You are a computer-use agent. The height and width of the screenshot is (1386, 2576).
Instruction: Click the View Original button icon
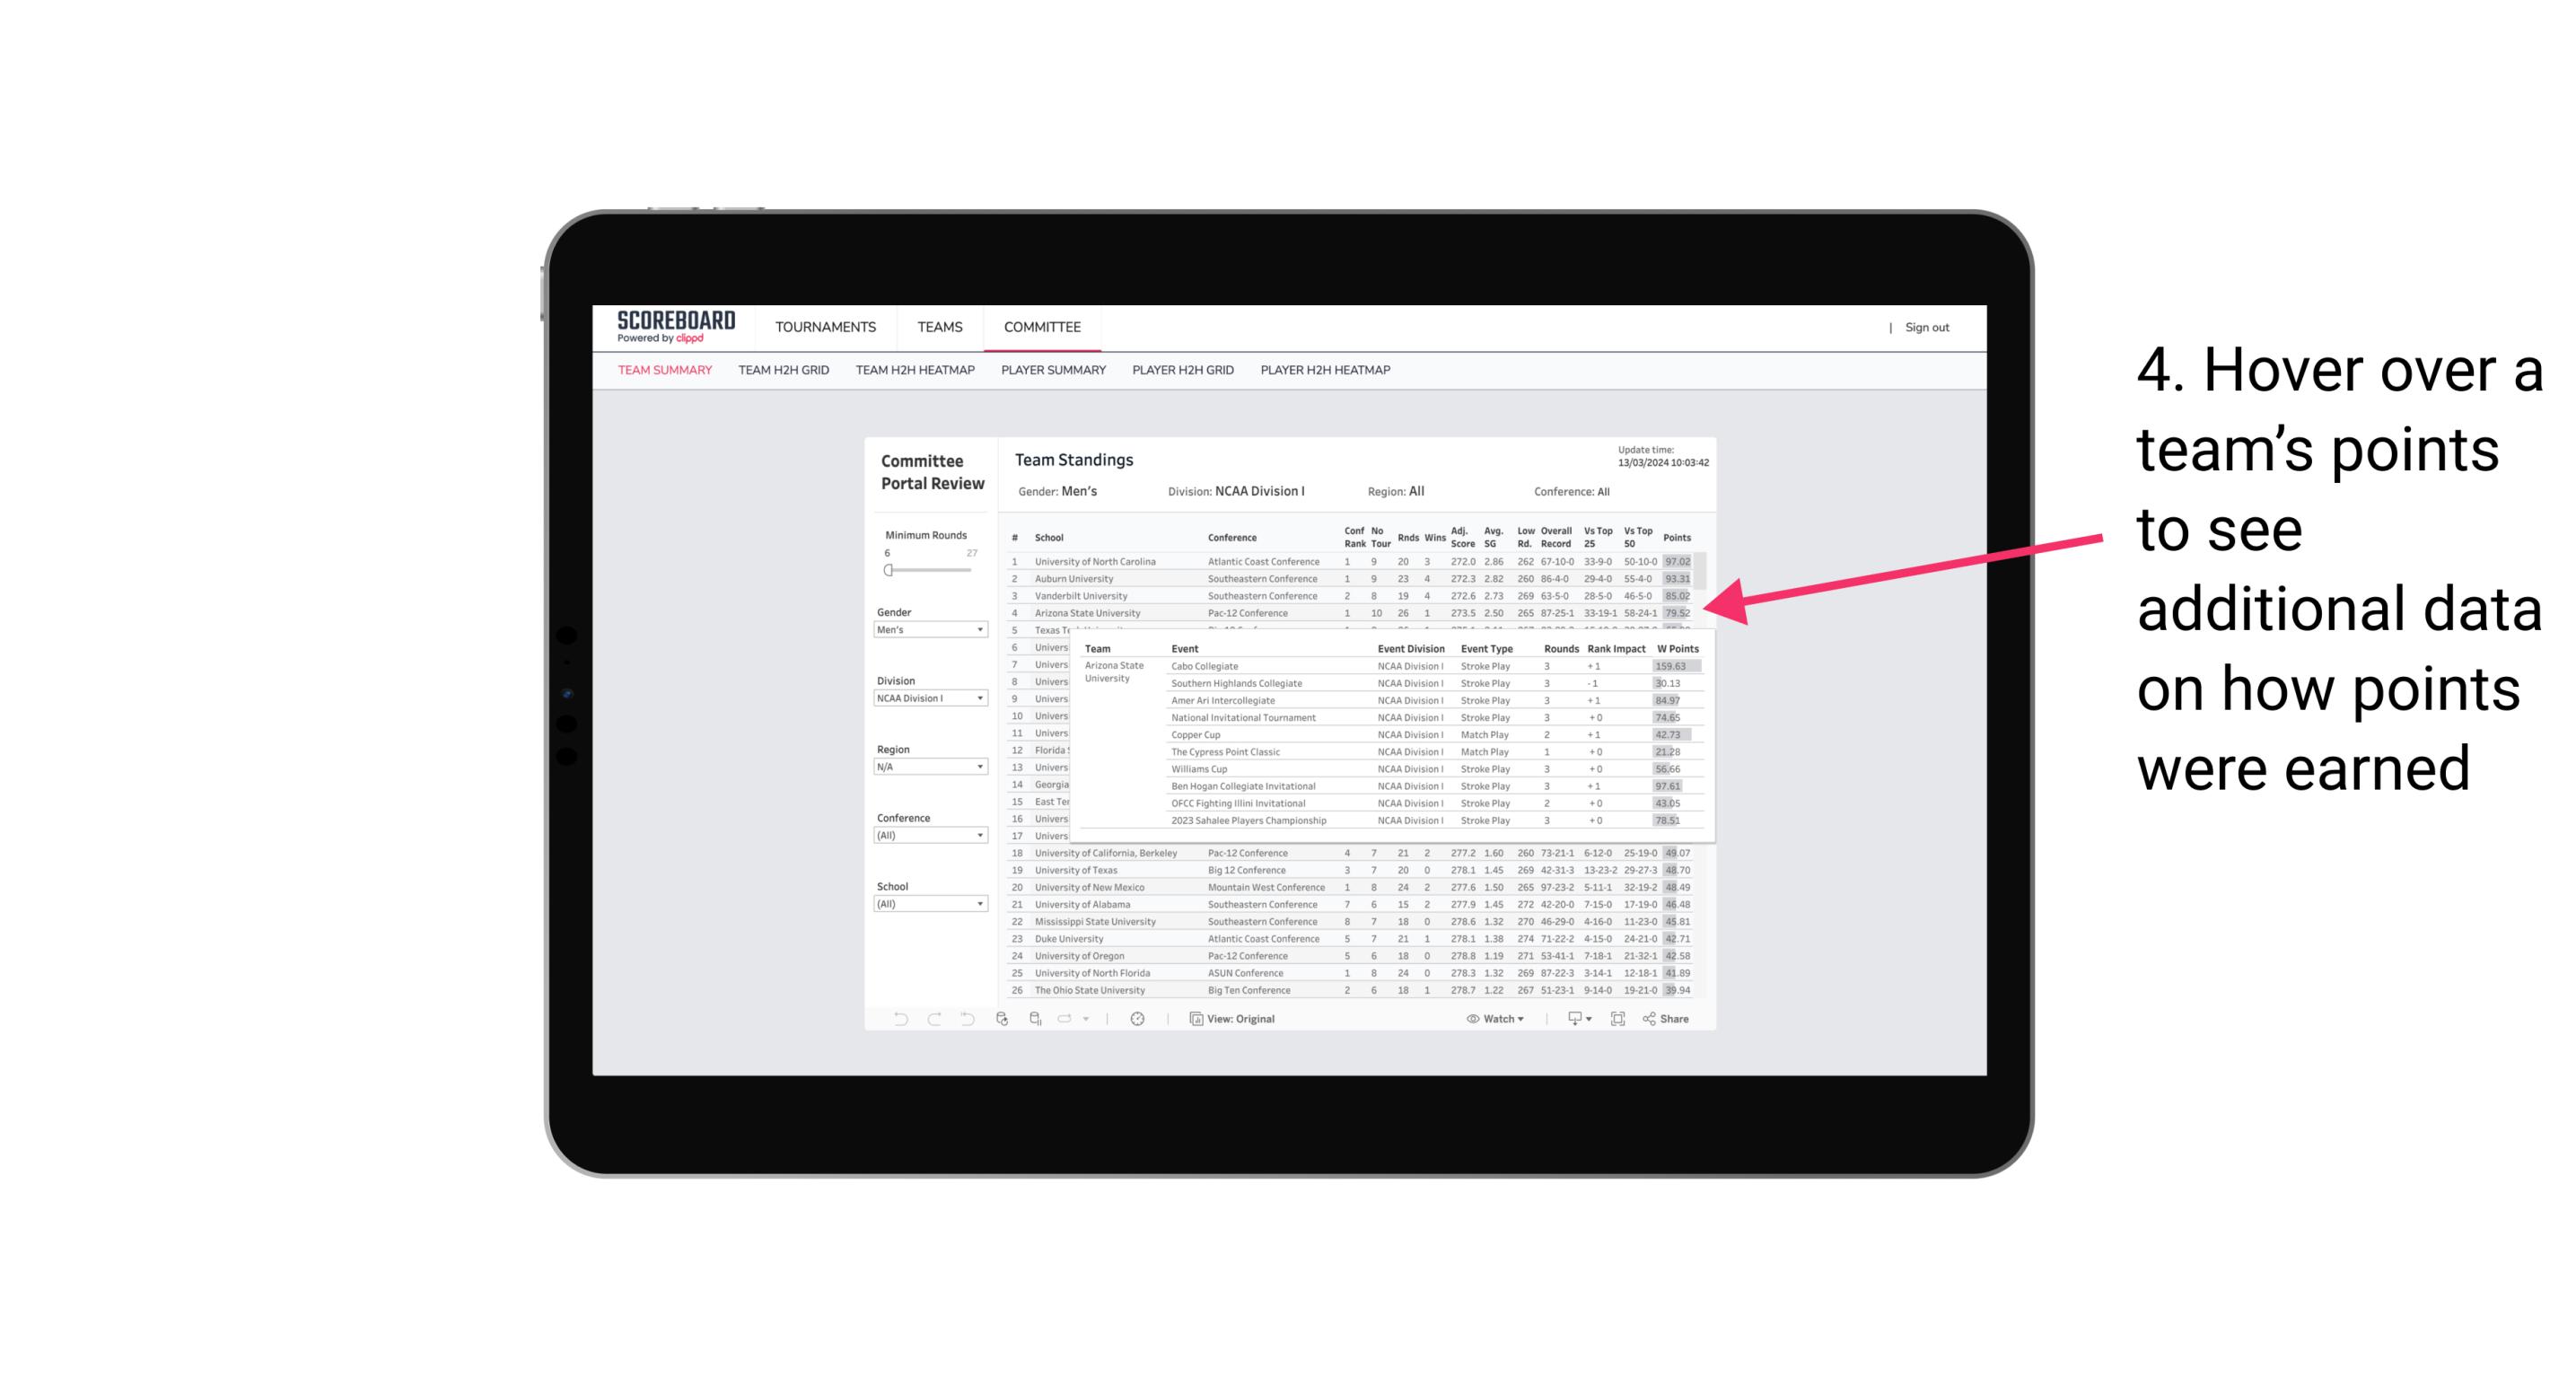click(1196, 1019)
